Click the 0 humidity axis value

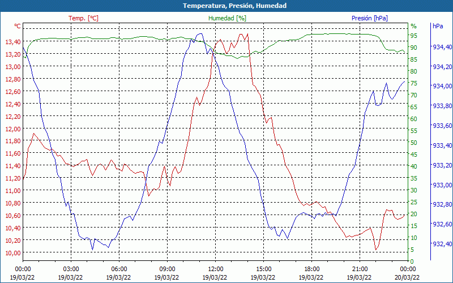[412, 261]
